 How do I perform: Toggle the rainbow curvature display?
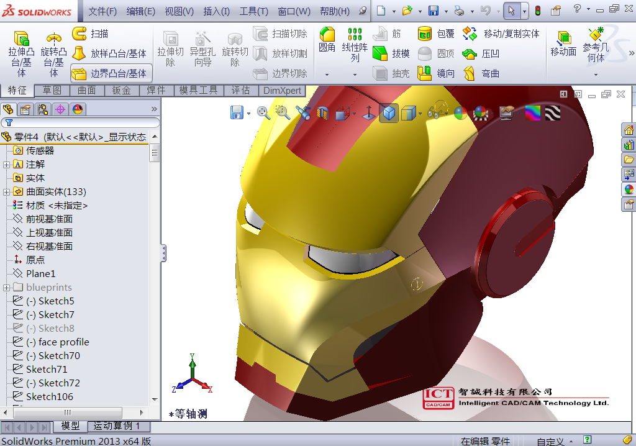pos(532,113)
